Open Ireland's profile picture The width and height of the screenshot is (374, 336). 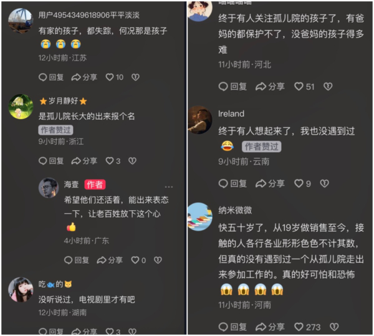tap(199, 120)
